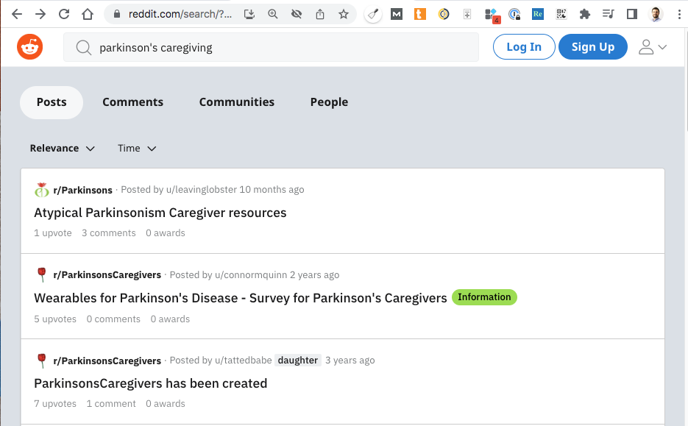Expand the user account dropdown menu
Screen dimensions: 688x426
point(653,47)
